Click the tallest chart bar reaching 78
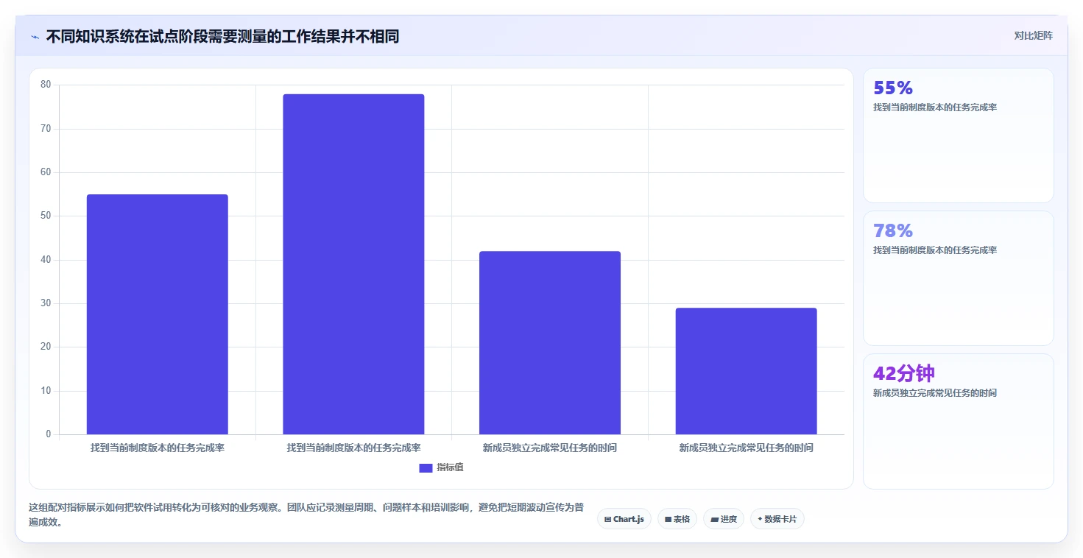 coord(353,264)
